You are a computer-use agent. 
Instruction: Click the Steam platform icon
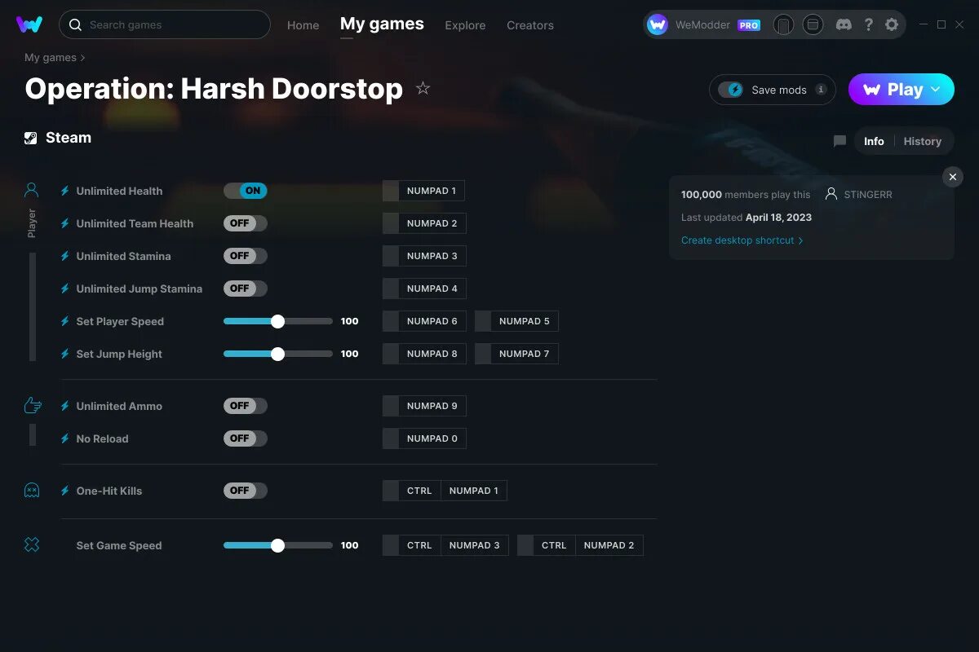pyautogui.click(x=30, y=138)
